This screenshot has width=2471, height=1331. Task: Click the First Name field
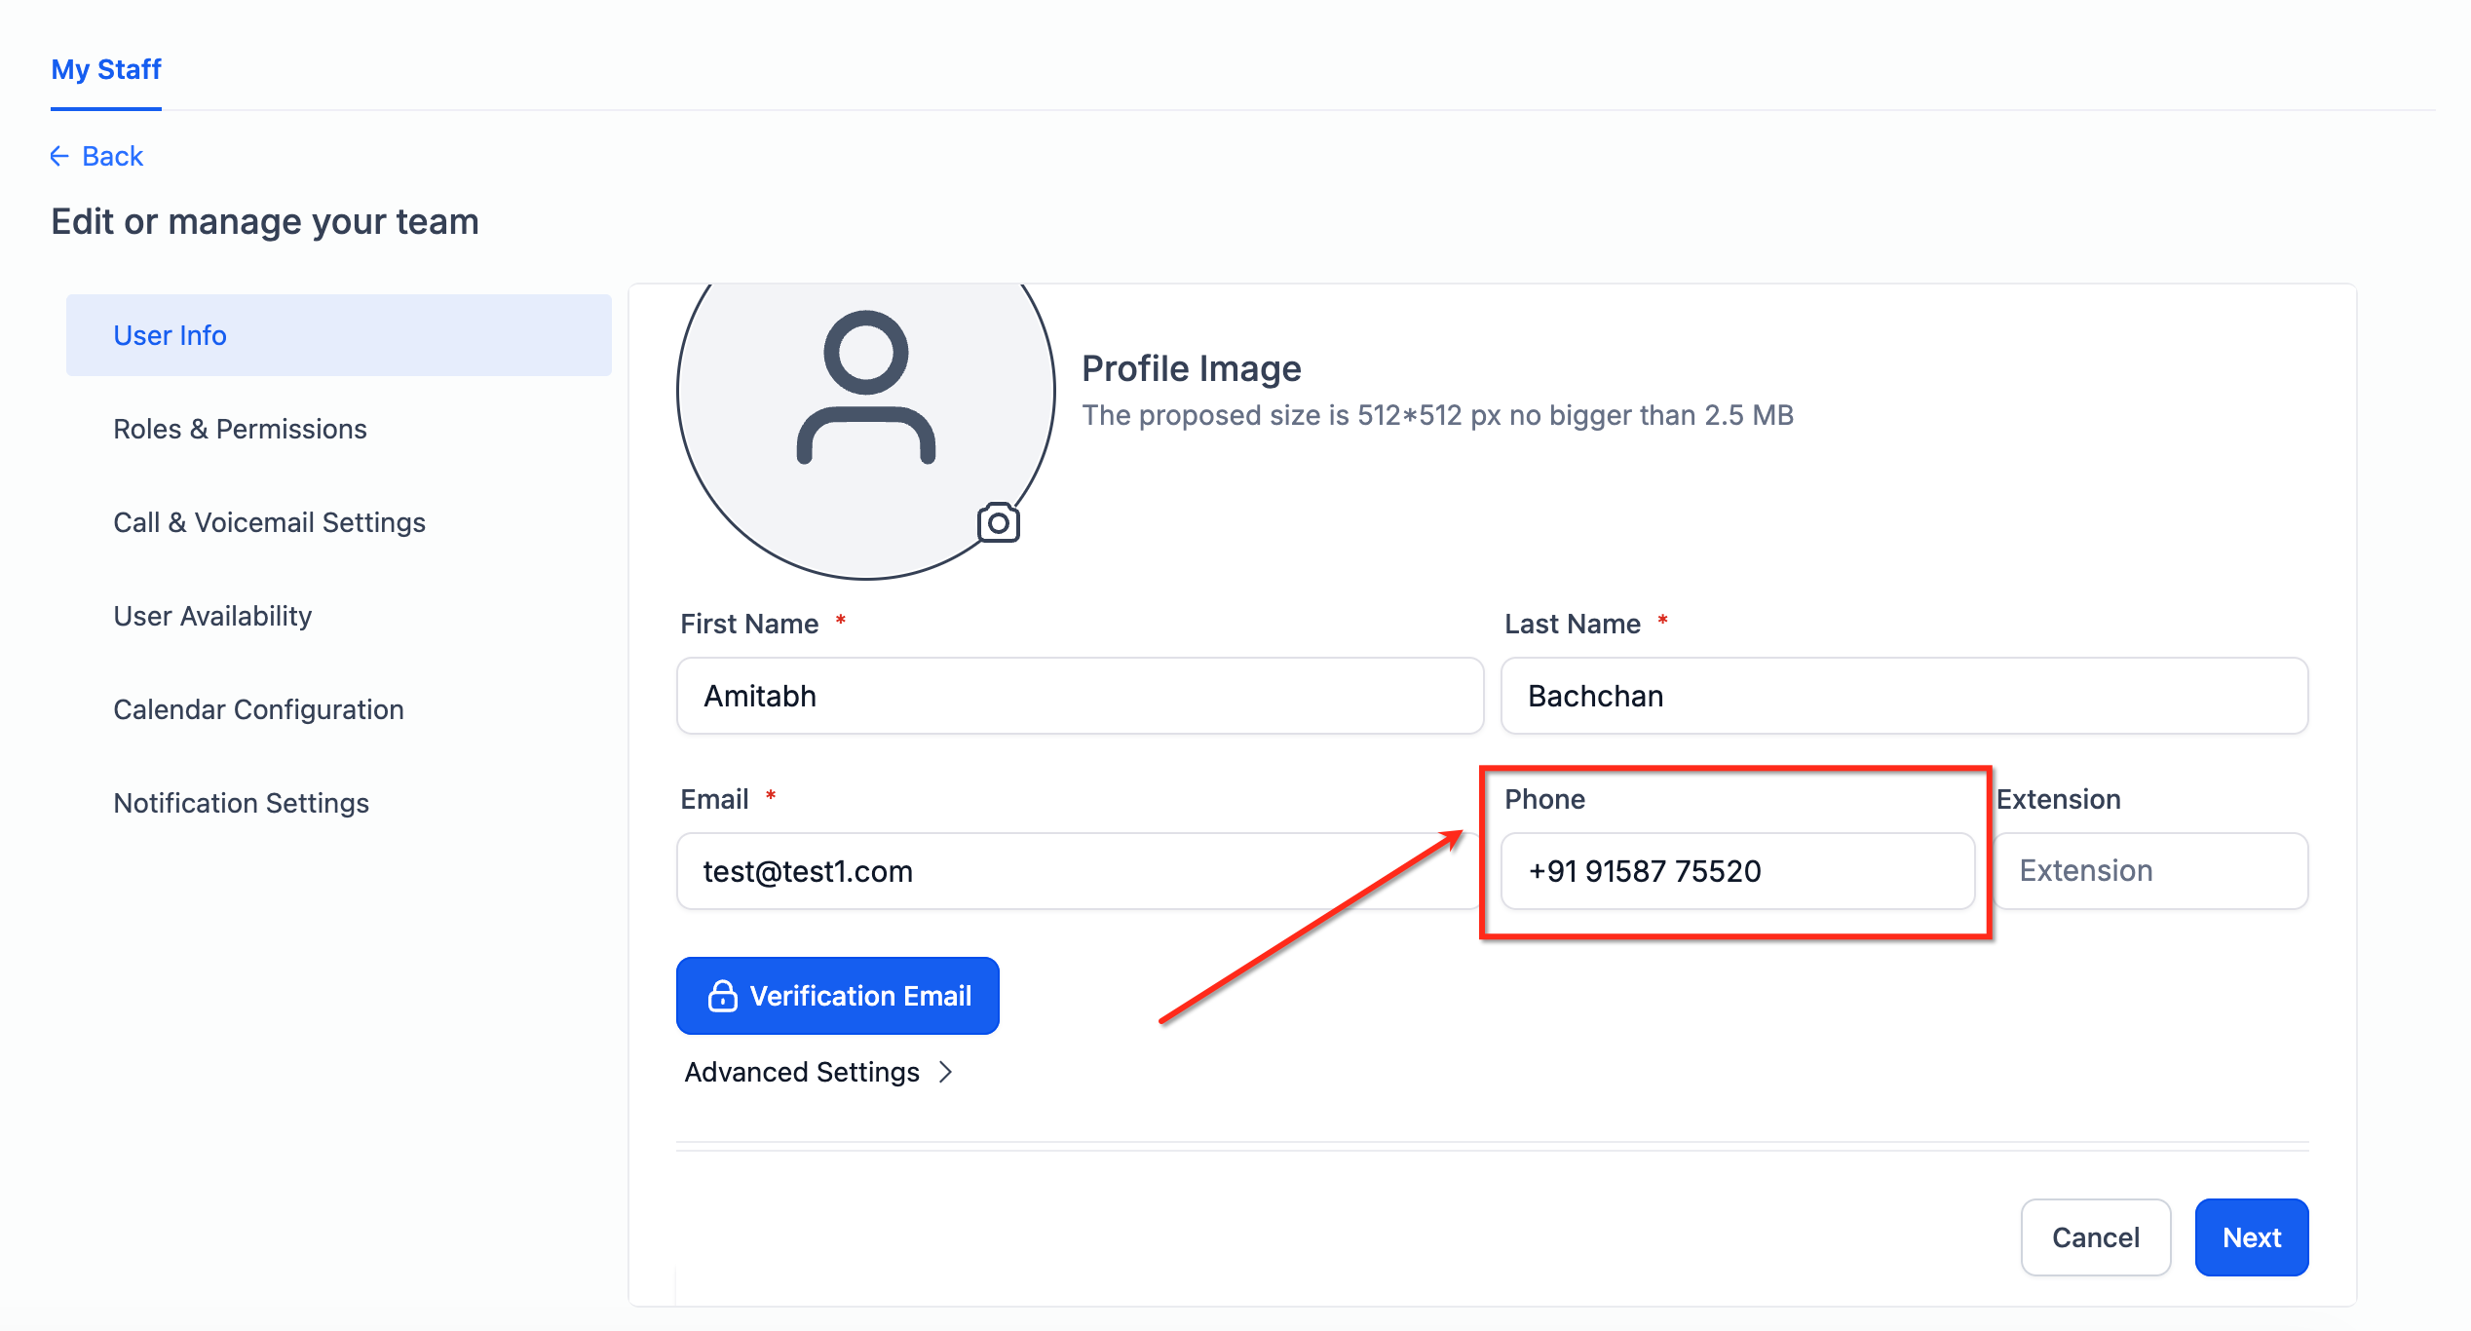point(1081,696)
